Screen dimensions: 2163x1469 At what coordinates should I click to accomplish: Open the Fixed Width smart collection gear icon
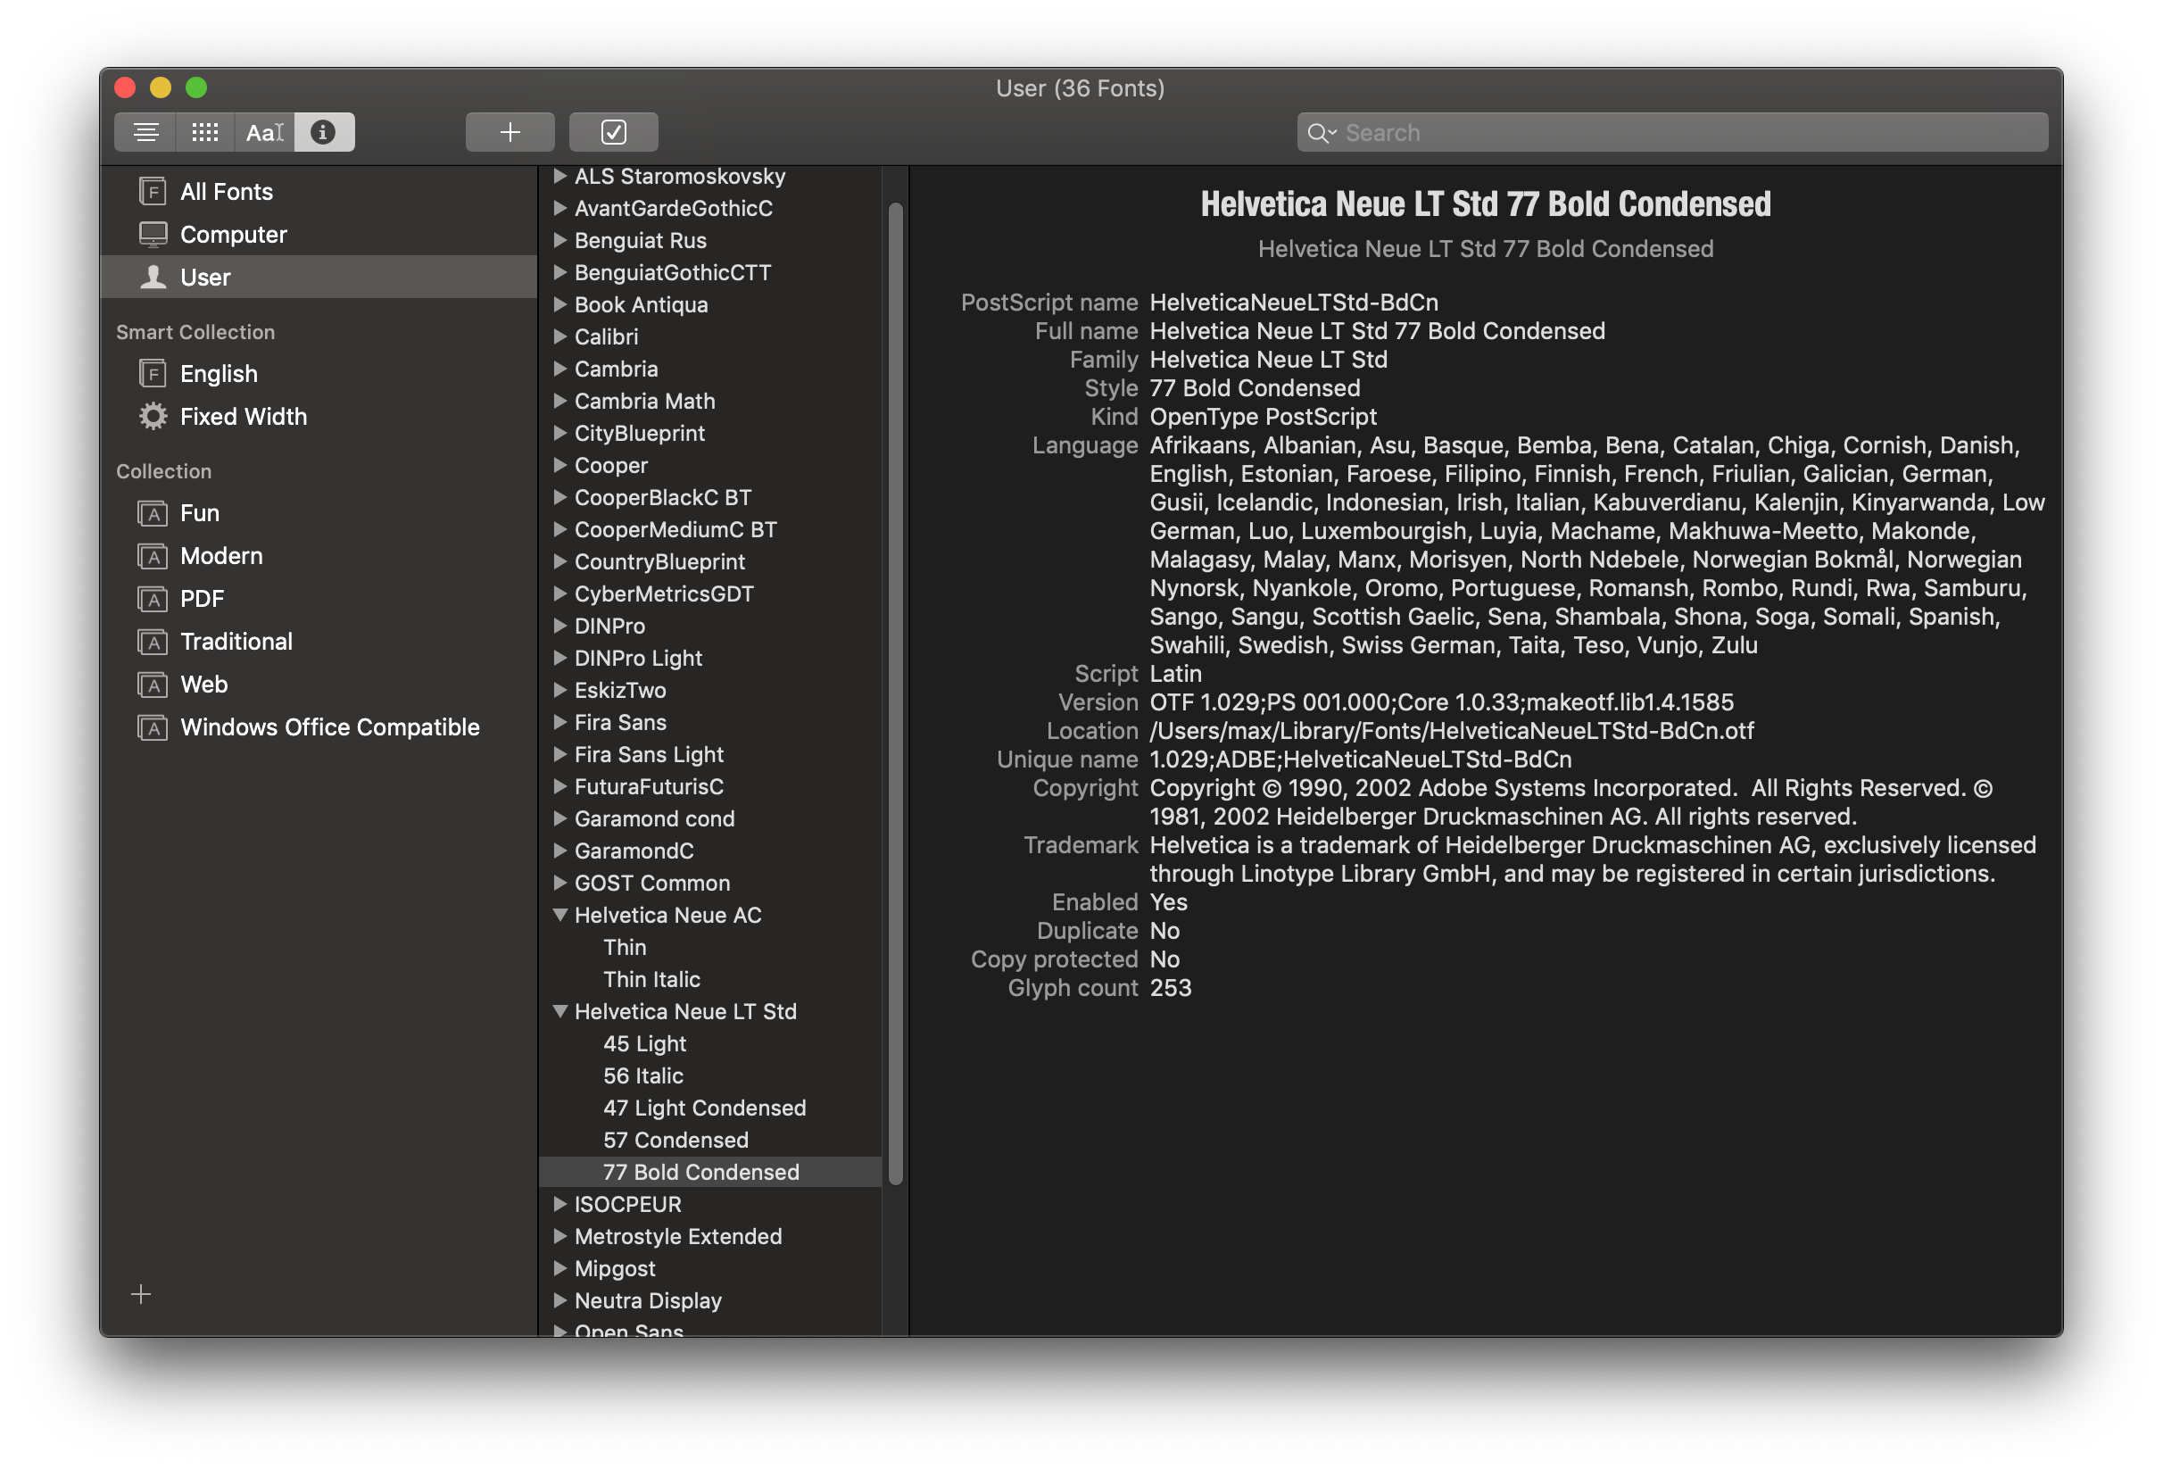(x=152, y=416)
